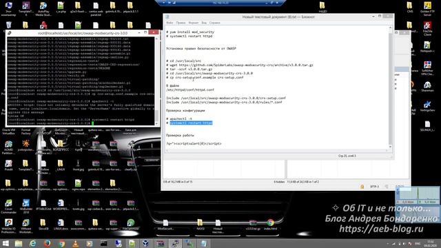Open the Файл menu in Notepad
This screenshot has width=441, height=248.
(x=170, y=23)
